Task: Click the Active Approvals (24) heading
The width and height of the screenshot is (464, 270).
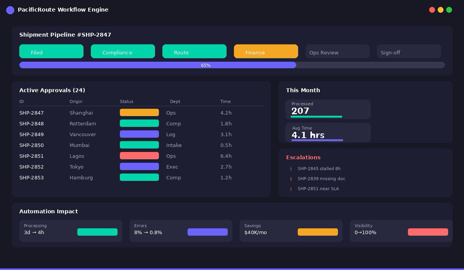Action: (x=52, y=90)
